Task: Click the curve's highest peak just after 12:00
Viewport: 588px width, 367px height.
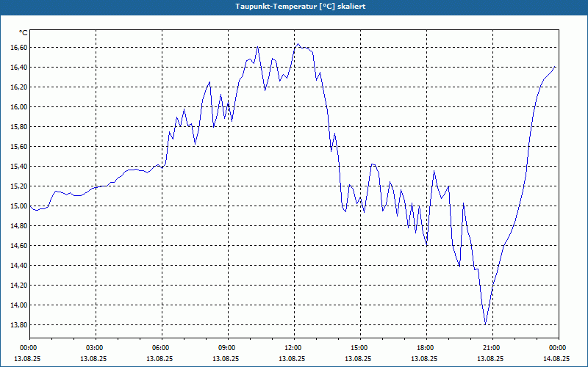Action: [x=298, y=44]
